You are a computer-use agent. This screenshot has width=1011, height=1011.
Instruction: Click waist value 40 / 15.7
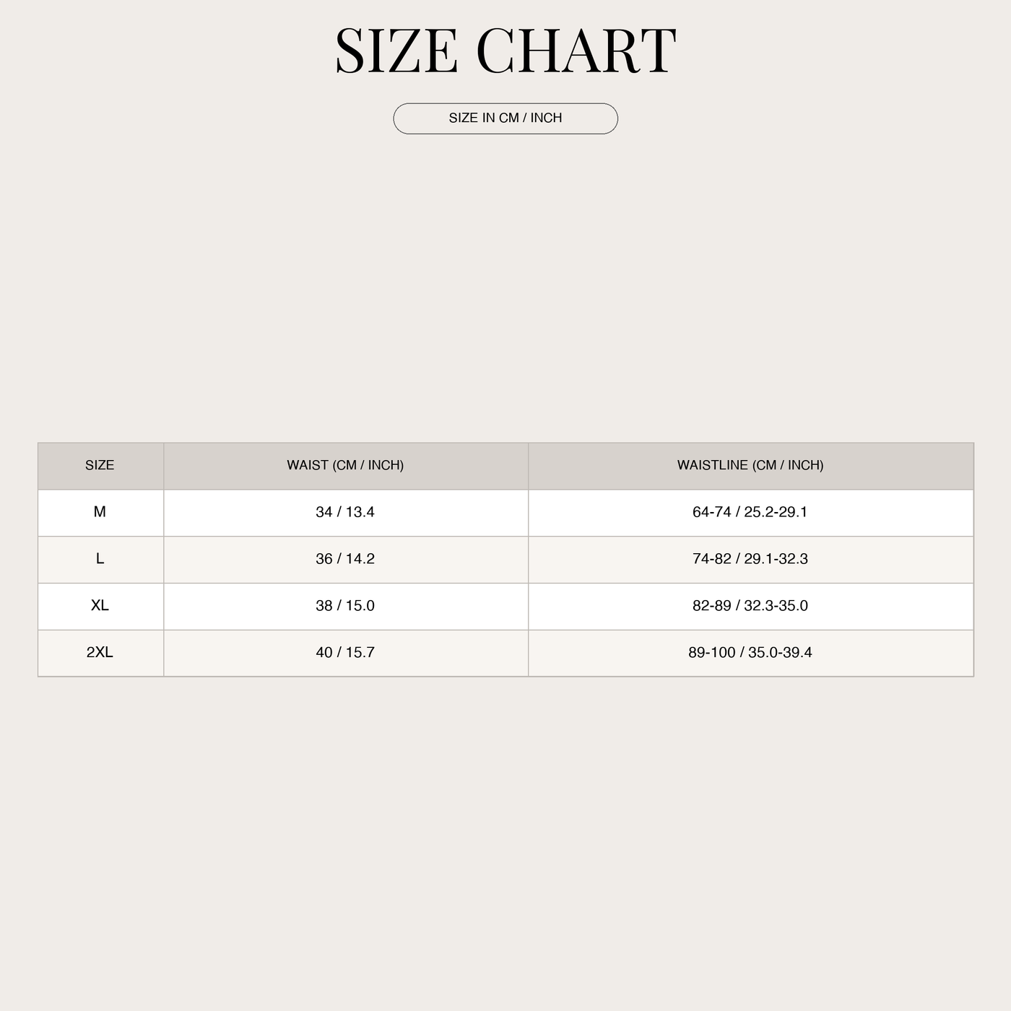(345, 653)
